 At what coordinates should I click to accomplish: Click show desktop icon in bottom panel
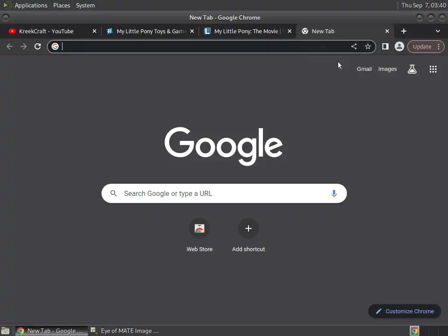point(5,331)
